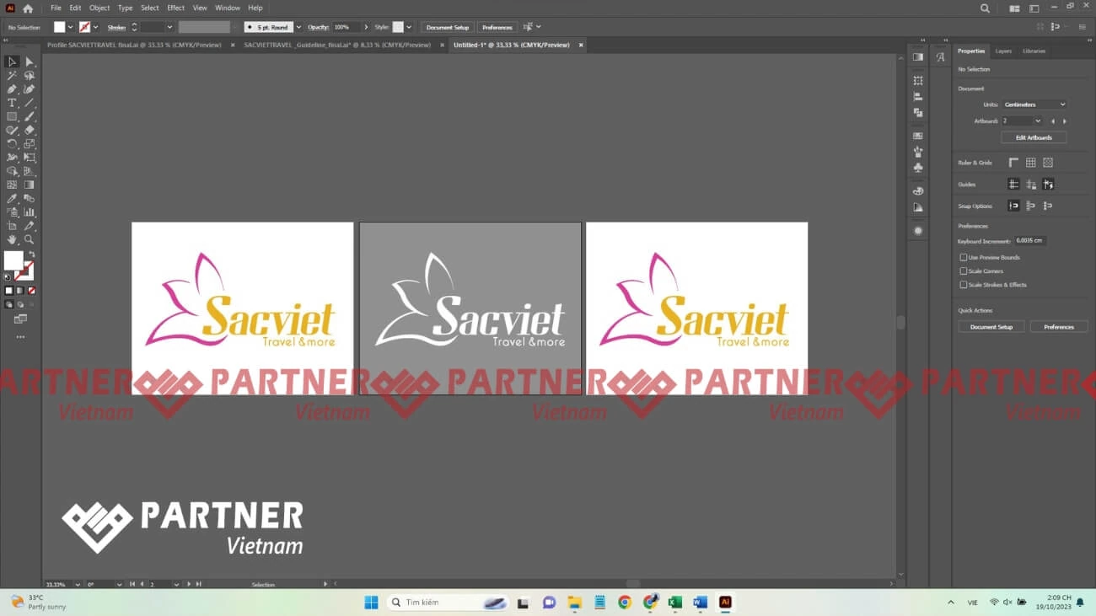Toggle Show Guides button

[1013, 185]
